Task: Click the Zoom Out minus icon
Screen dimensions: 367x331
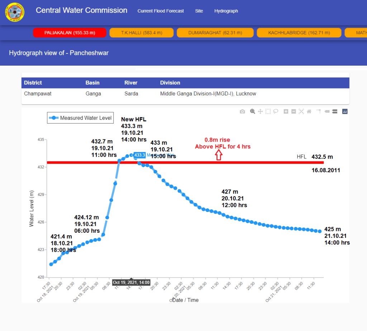Action: pos(294,112)
